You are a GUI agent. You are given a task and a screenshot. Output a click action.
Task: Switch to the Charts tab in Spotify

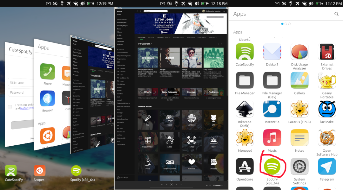(151, 38)
